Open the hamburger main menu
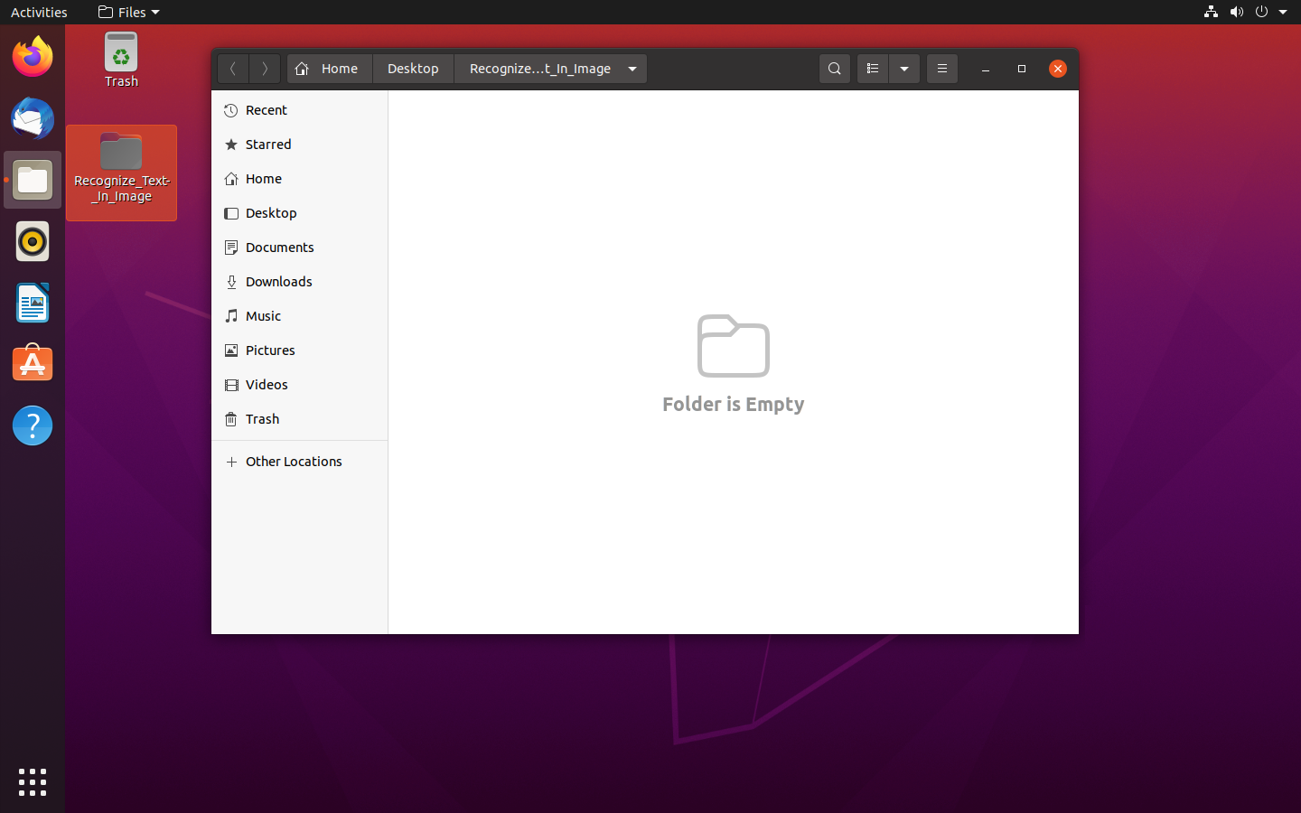 [x=941, y=69]
